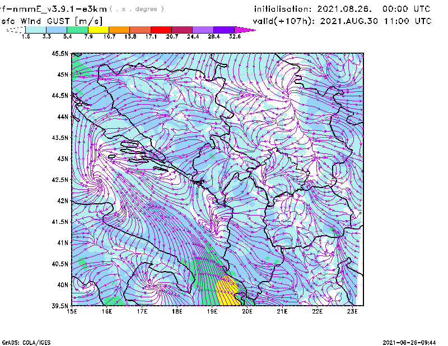Click the 'valid(+107h):' label
This screenshot has width=448, height=346.
point(284,21)
